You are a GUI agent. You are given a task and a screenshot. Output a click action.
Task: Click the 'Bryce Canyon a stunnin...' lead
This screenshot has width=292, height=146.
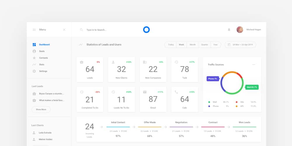click(x=51, y=94)
